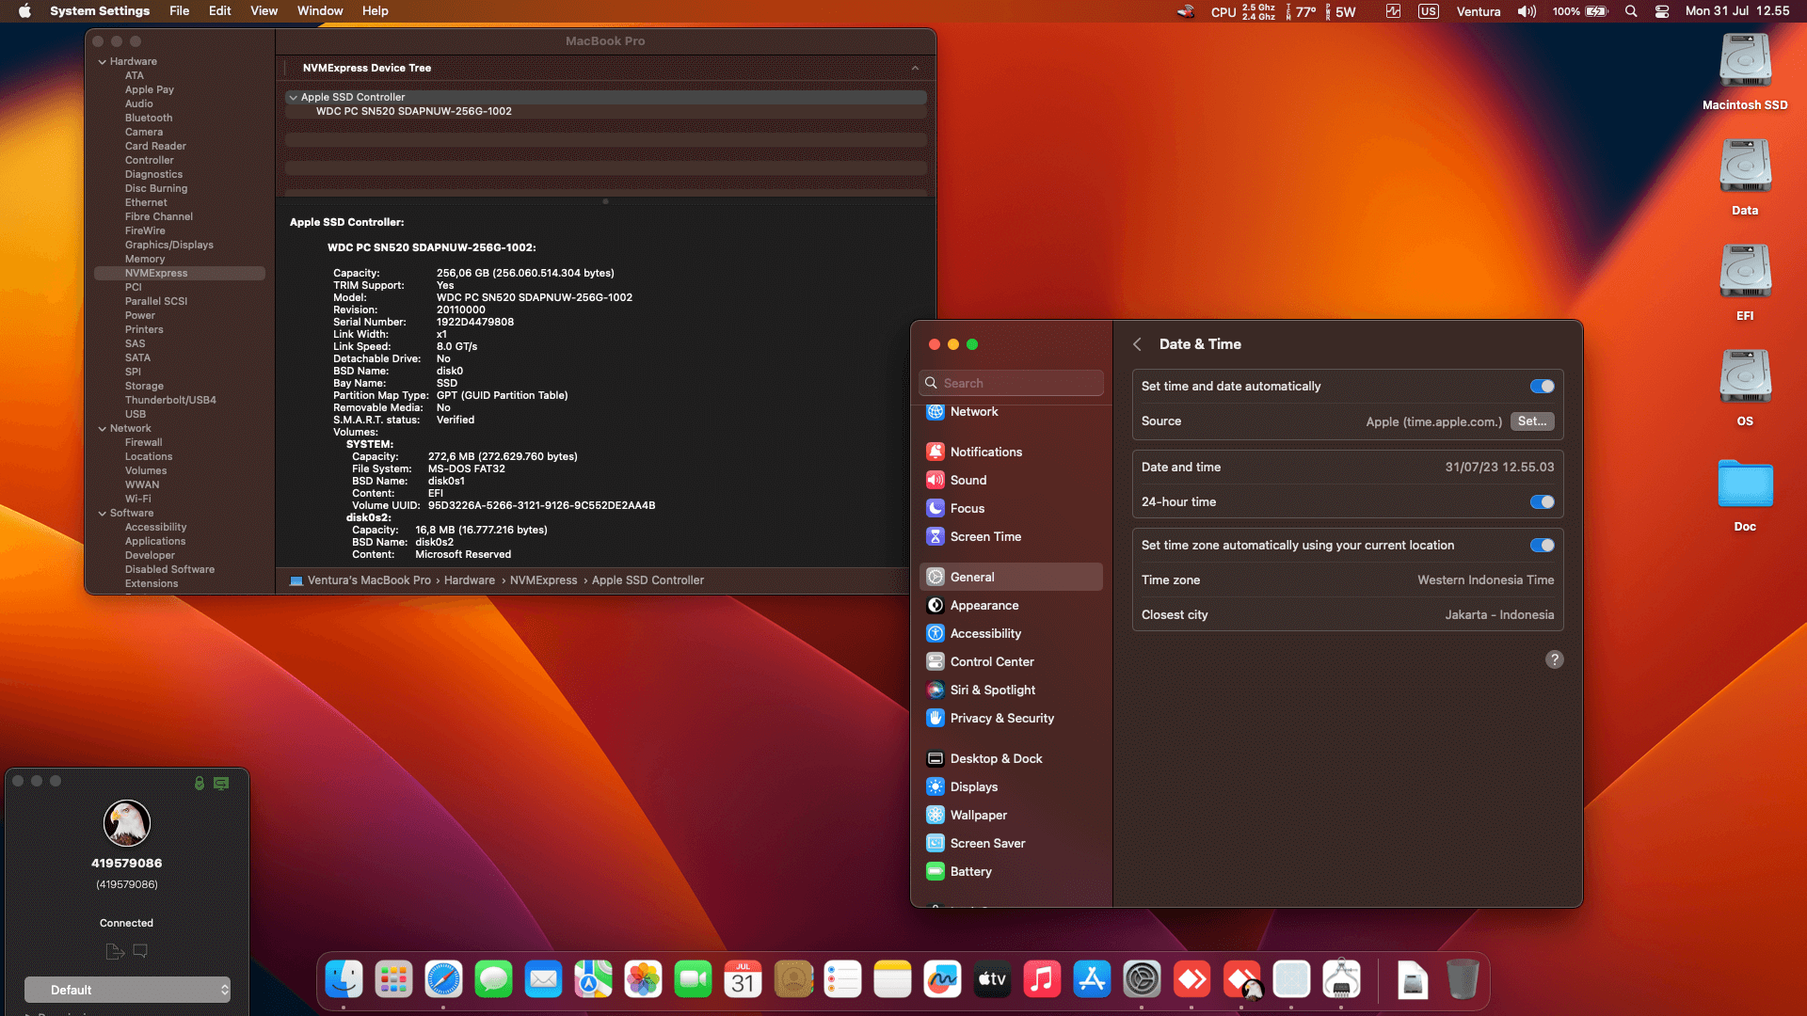Select Graphics/Displays in System Information sidebar
1807x1016 pixels.
(x=169, y=245)
